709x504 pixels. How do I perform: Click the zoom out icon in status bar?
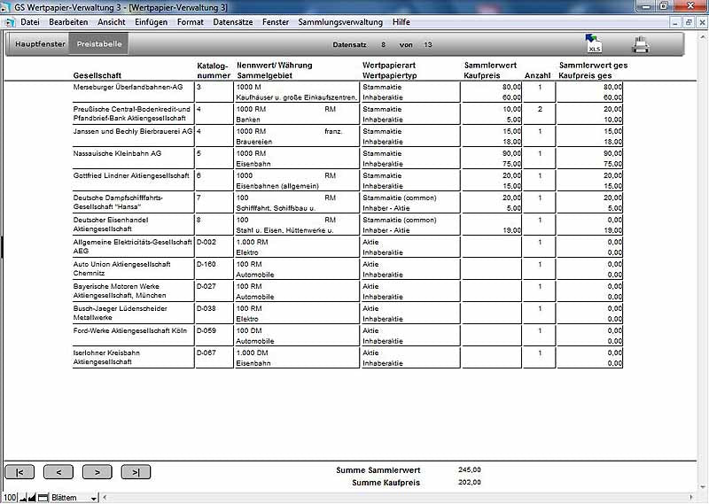tap(24, 498)
